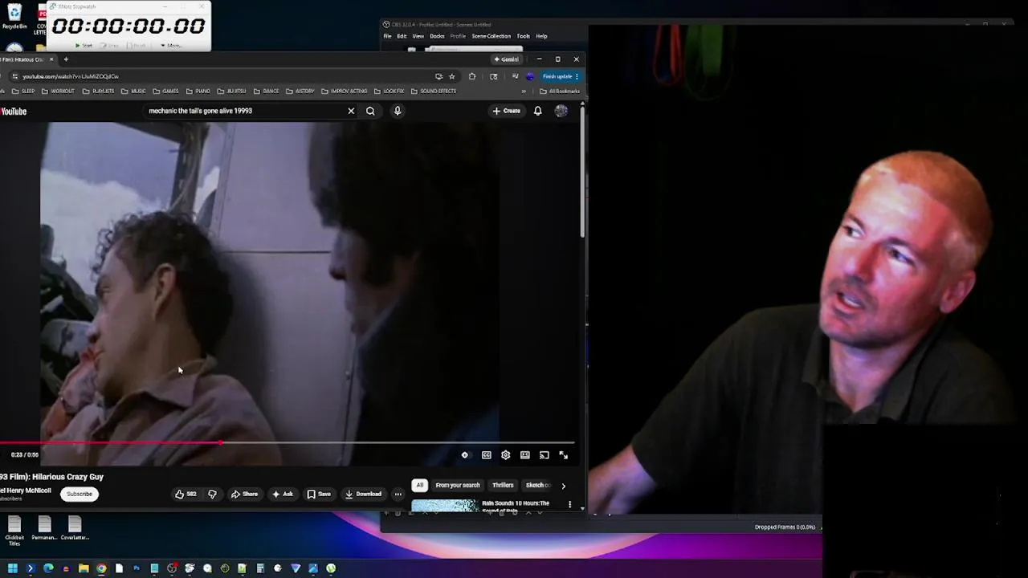The image size is (1028, 578).
Task: Click the Download button under video
Action: [363, 494]
